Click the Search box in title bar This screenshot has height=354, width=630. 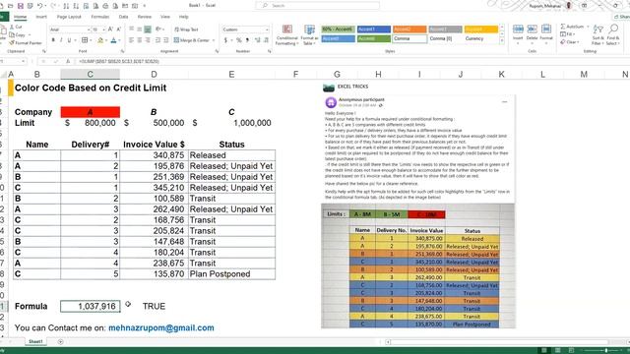click(317, 6)
